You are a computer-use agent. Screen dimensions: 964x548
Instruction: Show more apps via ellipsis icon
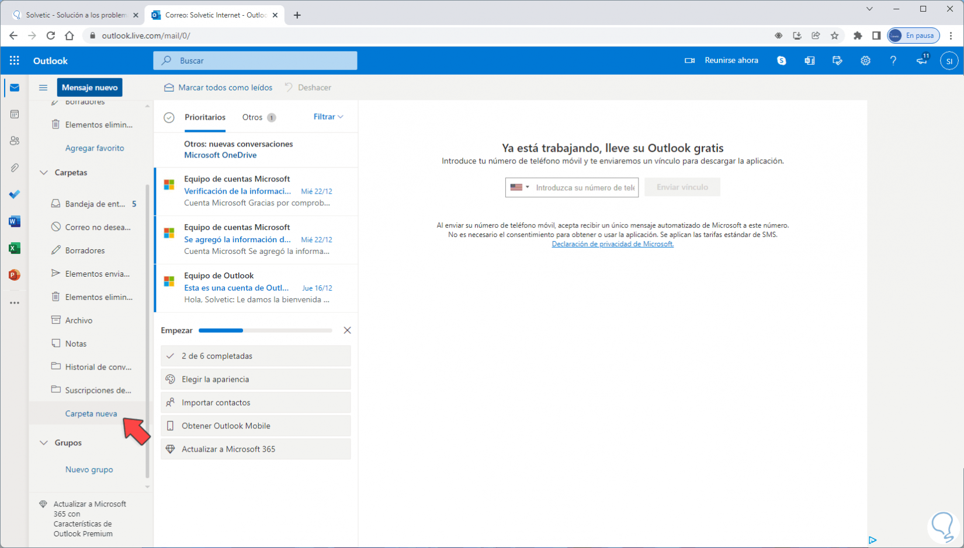[15, 303]
